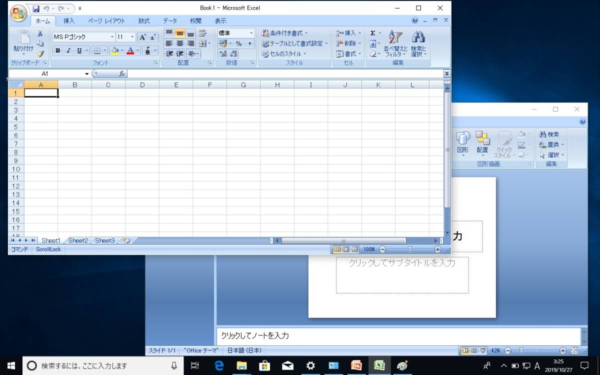Click the Copy icon in clipboard group
The height and width of the screenshot is (375, 600).
40,43
